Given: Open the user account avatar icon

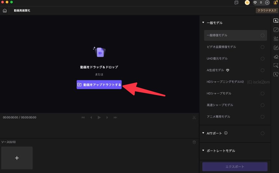Looking at the screenshot, I should [x=275, y=3].
